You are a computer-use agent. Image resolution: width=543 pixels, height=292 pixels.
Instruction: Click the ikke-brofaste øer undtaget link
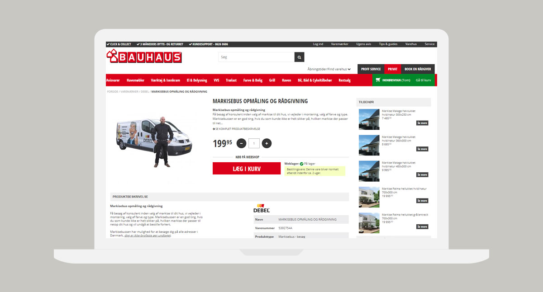148,235
